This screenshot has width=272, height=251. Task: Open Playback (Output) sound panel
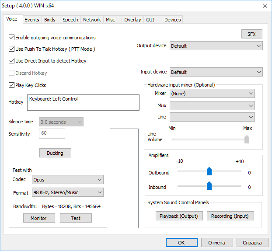179,216
